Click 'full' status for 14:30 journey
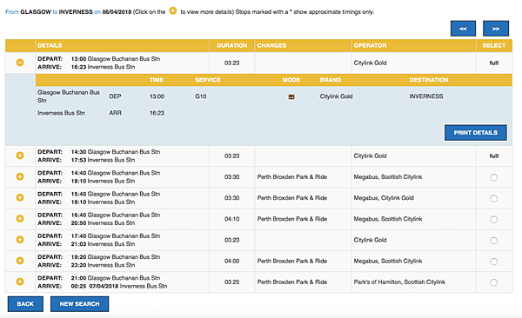The width and height of the screenshot is (522, 318). point(494,156)
